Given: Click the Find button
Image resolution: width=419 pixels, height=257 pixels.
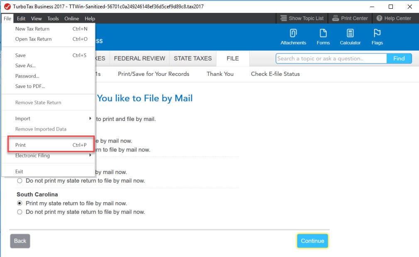Looking at the screenshot, I should [399, 58].
